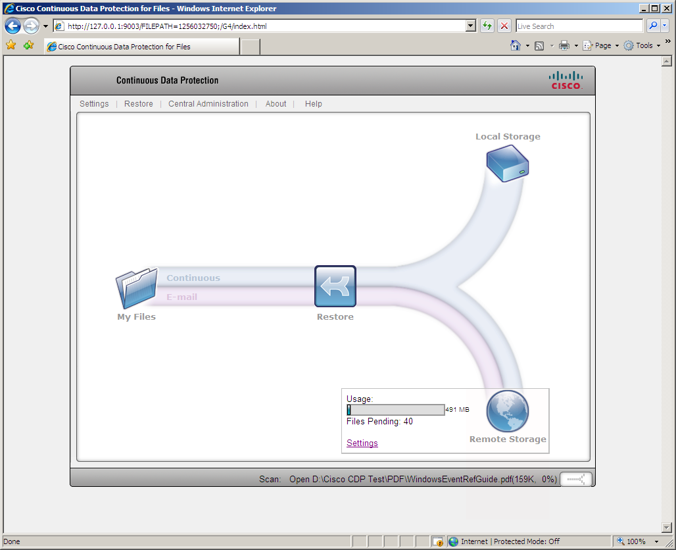Click the Remote Storage usage bar
676x550 pixels.
(x=396, y=410)
